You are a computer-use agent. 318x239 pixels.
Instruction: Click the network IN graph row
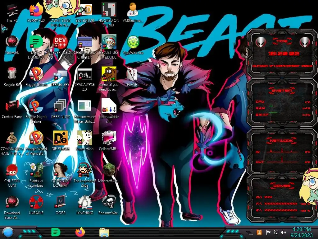tap(283, 151)
